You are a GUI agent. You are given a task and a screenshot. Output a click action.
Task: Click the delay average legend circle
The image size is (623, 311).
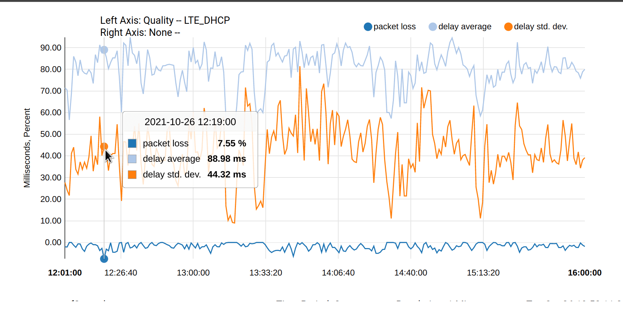tap(433, 27)
